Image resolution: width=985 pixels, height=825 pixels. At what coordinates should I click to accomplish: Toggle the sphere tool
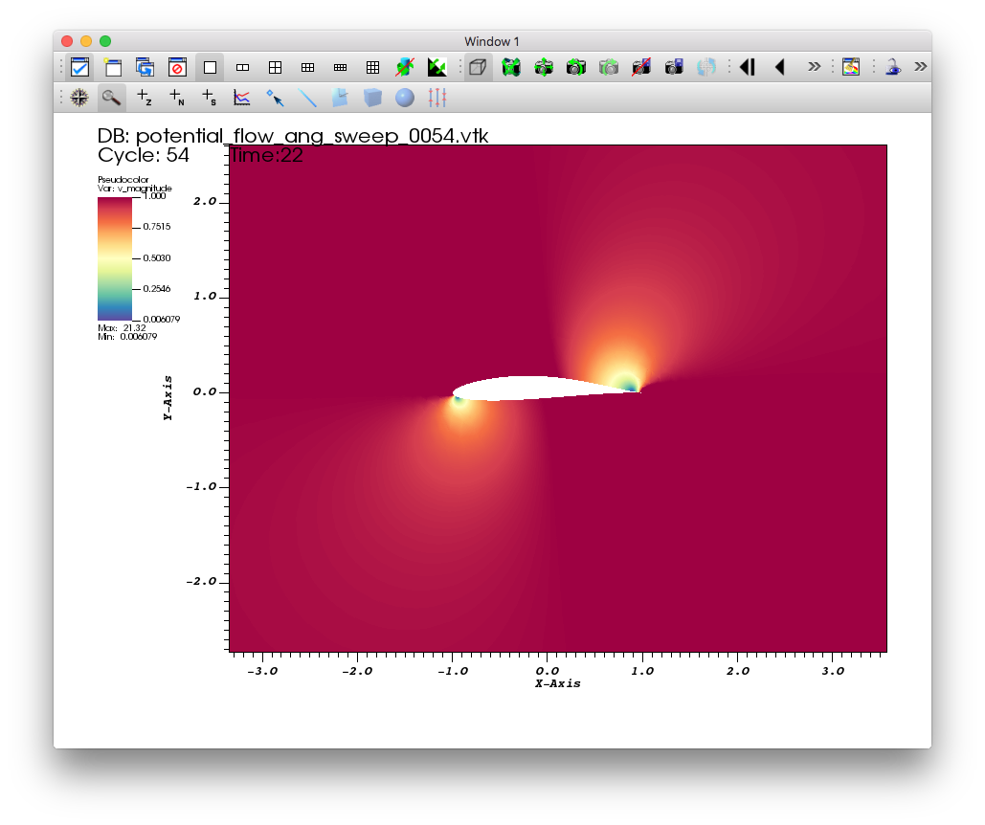click(x=405, y=98)
